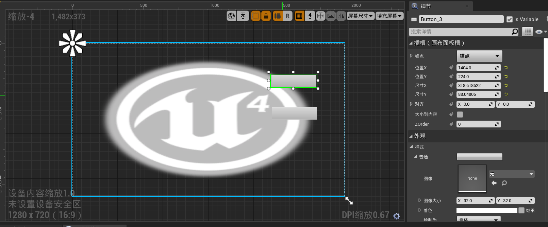This screenshot has height=227, width=548.
Task: Click the canvas resize handle at bottom-right corner
Action: (349, 201)
